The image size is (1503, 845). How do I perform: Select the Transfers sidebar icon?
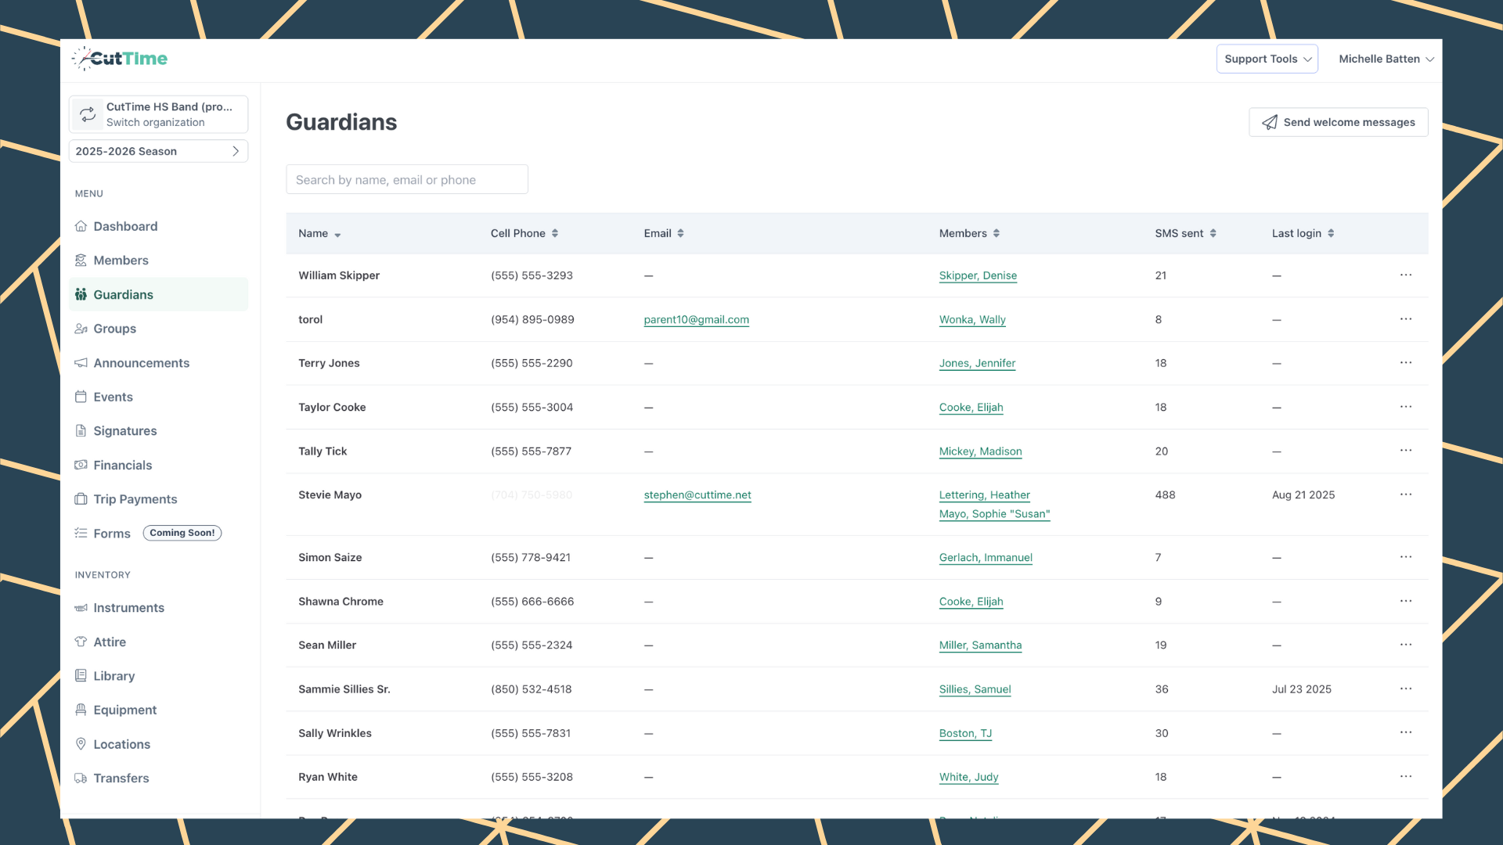(x=81, y=778)
